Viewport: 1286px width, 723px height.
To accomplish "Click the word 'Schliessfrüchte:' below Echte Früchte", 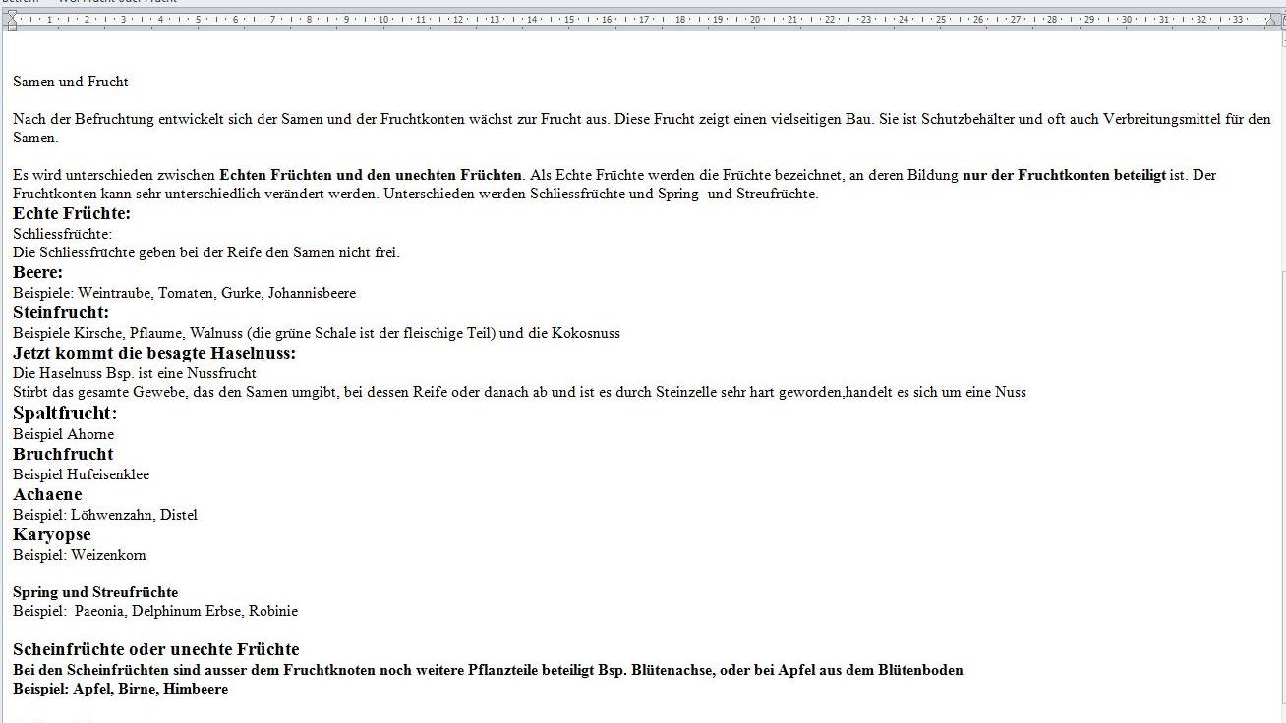I will [62, 234].
